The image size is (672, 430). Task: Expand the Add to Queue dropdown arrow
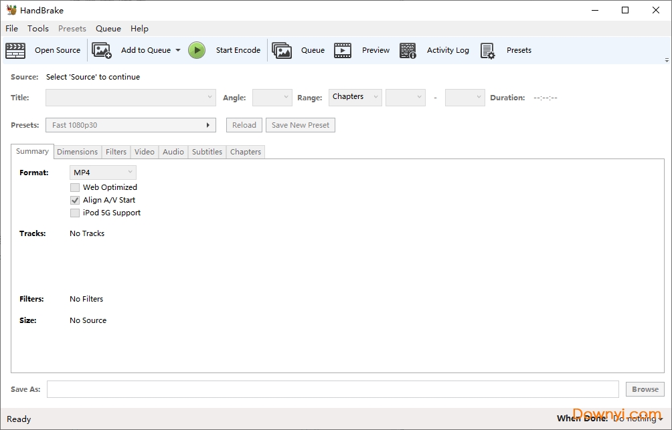click(x=178, y=50)
